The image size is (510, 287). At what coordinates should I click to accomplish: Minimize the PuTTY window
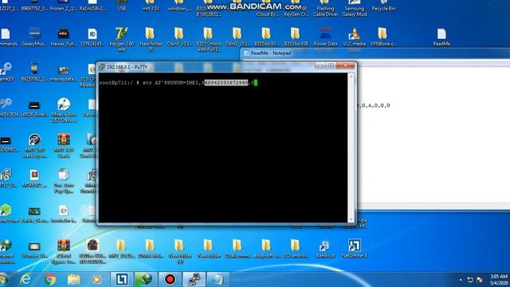tap(320, 65)
